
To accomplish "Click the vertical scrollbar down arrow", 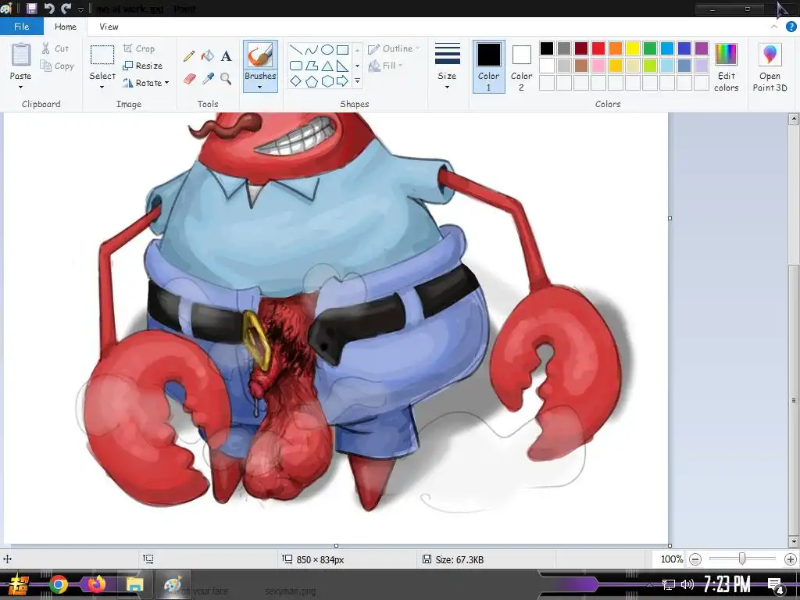I will tap(793, 541).
